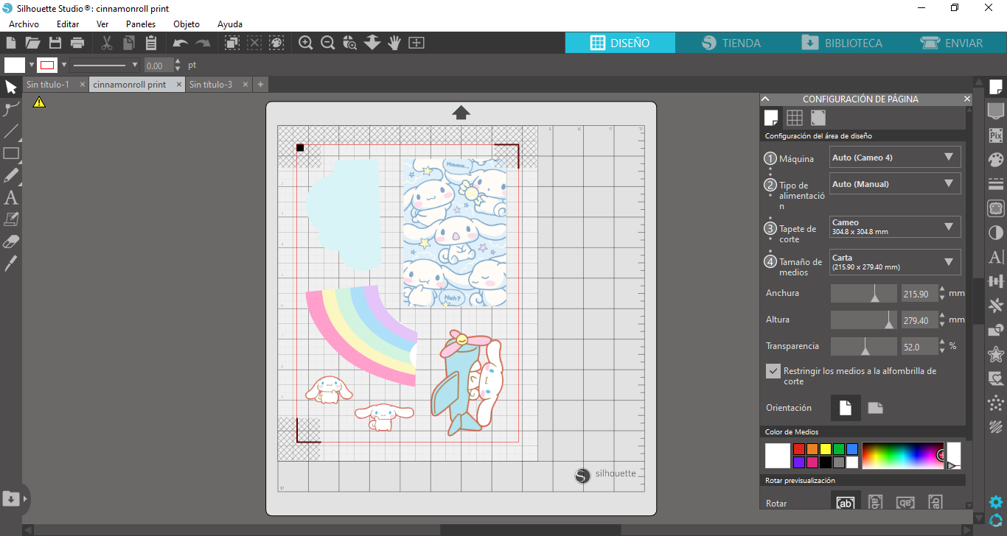Add a new document tab
Viewport: 1007px width, 536px height.
pos(260,85)
